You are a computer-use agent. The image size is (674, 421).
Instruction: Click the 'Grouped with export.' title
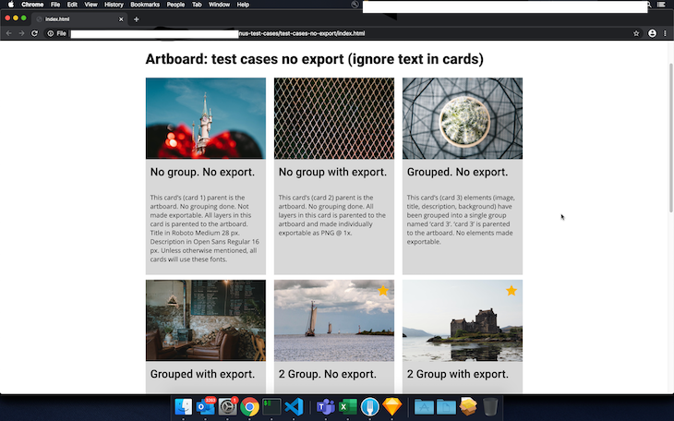tap(202, 374)
